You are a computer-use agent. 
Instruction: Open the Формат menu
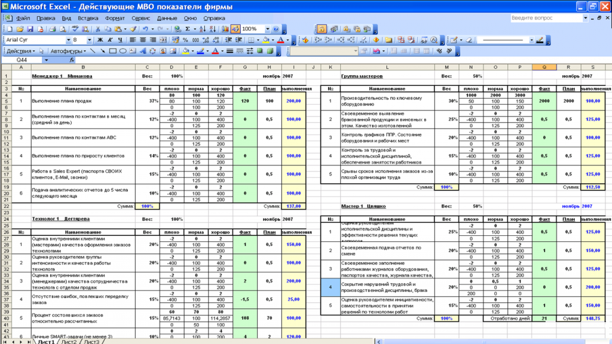pos(115,19)
